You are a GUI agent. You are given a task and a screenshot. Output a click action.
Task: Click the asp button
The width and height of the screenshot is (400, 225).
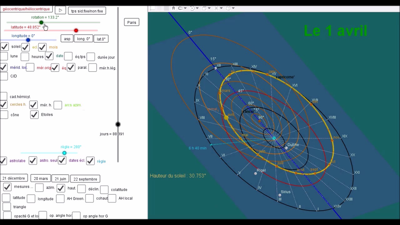tap(67, 39)
